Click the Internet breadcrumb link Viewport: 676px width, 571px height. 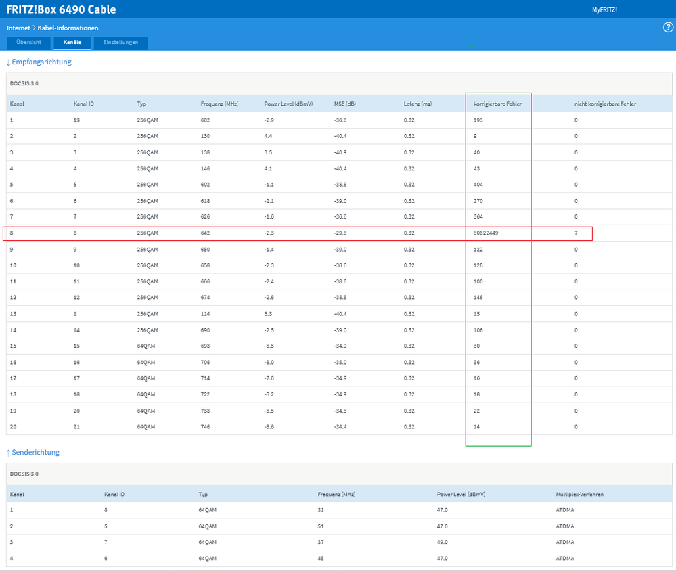click(x=18, y=28)
